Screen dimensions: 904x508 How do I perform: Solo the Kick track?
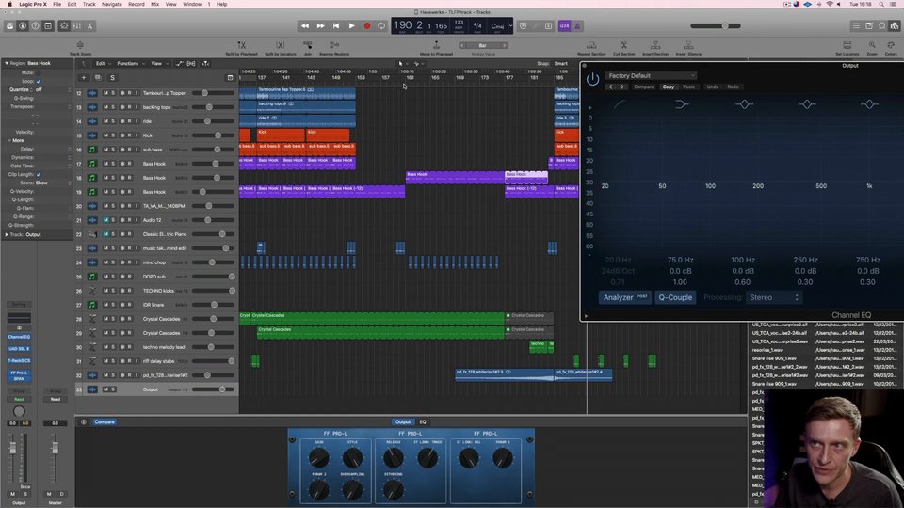113,135
